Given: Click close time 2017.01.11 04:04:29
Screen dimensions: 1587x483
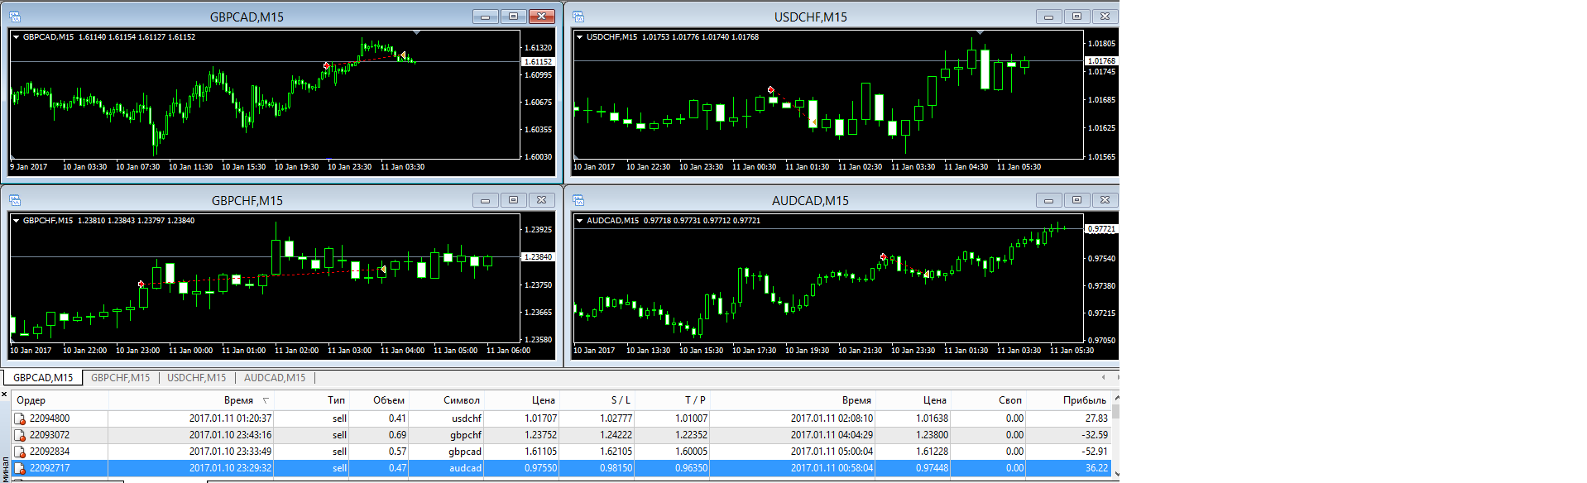Looking at the screenshot, I should (x=832, y=435).
